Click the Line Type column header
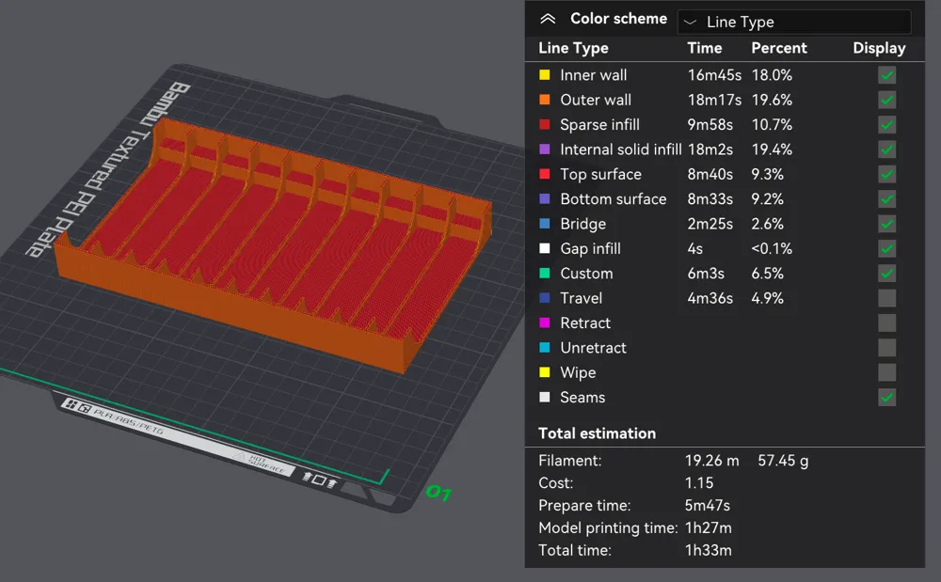941x582 pixels. click(573, 49)
